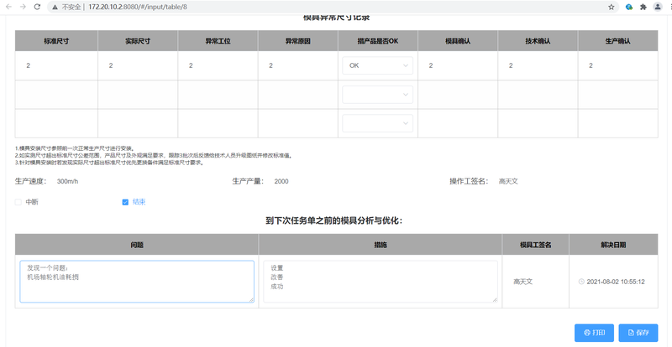
Task: Click 生产确认 cell in first row
Action: pos(618,65)
